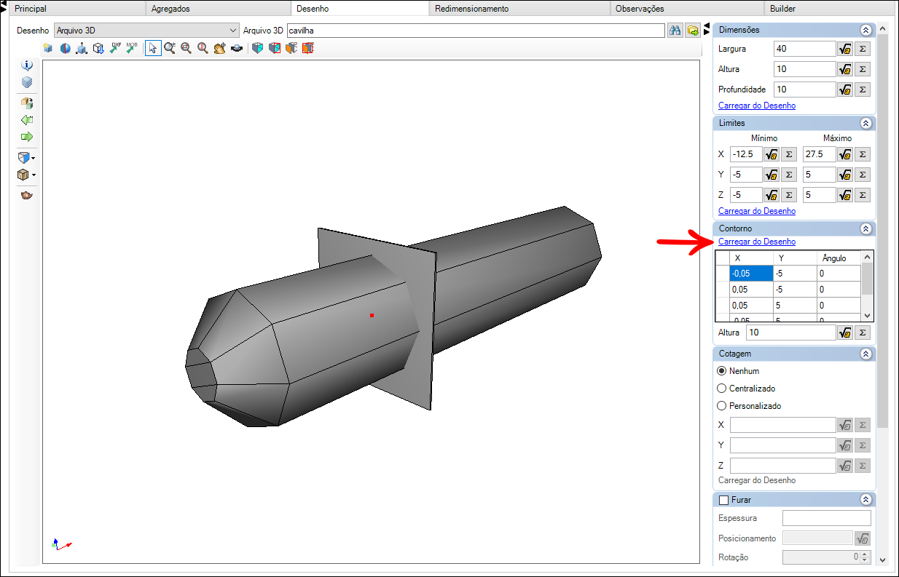Click the blue sphere with red line icon
Image resolution: width=899 pixels, height=577 pixels.
tap(65, 48)
